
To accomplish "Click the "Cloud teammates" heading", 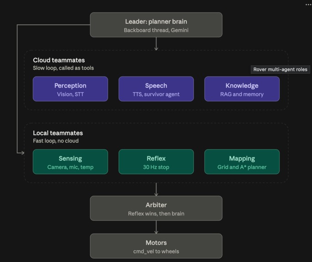I will pos(59,60).
